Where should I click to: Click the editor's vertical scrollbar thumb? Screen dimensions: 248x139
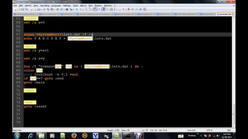click(233, 114)
